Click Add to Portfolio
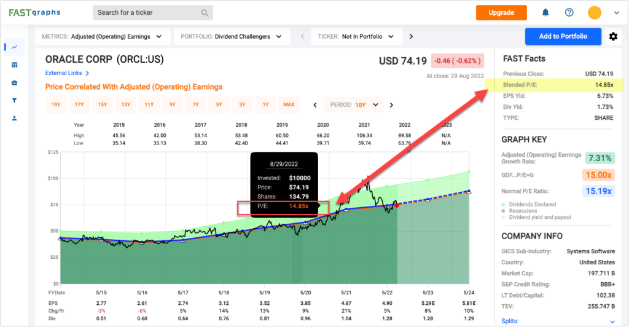This screenshot has width=629, height=327. coord(563,36)
